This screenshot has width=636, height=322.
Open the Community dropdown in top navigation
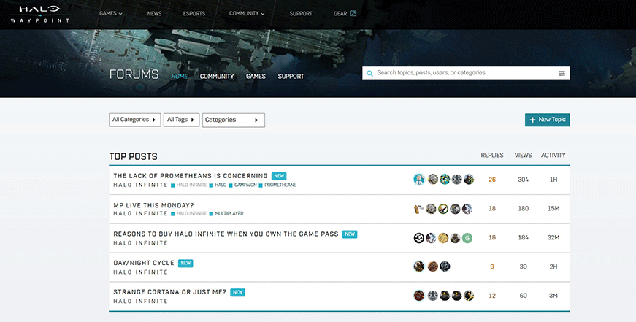coord(247,13)
